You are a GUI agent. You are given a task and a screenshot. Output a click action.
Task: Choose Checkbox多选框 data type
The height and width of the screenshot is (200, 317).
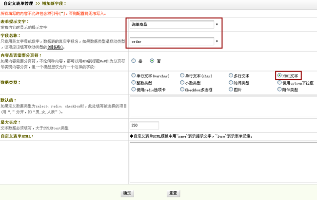pyautogui.click(x=182, y=90)
